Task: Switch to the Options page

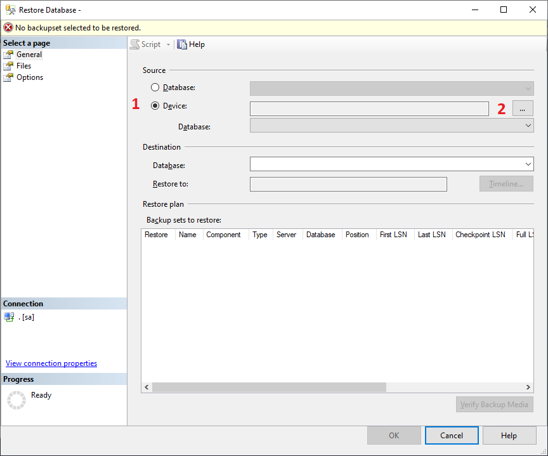Action: [x=30, y=77]
